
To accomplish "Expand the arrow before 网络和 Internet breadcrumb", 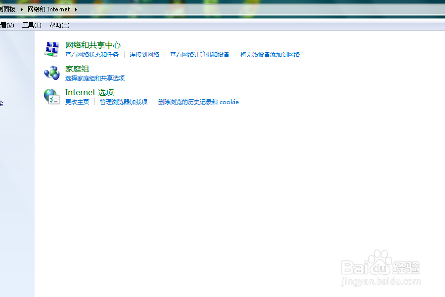I will [22, 10].
